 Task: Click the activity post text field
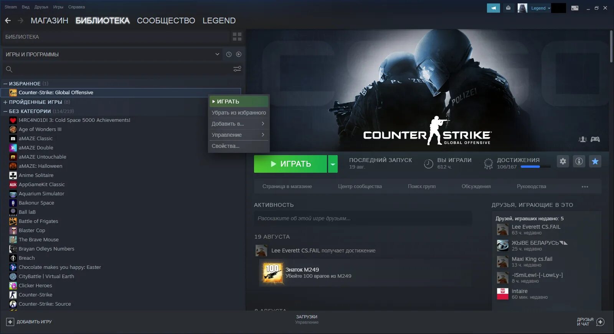[363, 218]
